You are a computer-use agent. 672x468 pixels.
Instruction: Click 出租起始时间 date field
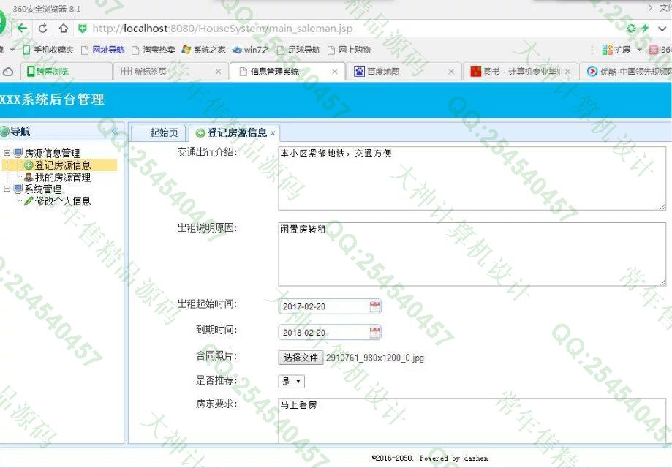tap(324, 306)
